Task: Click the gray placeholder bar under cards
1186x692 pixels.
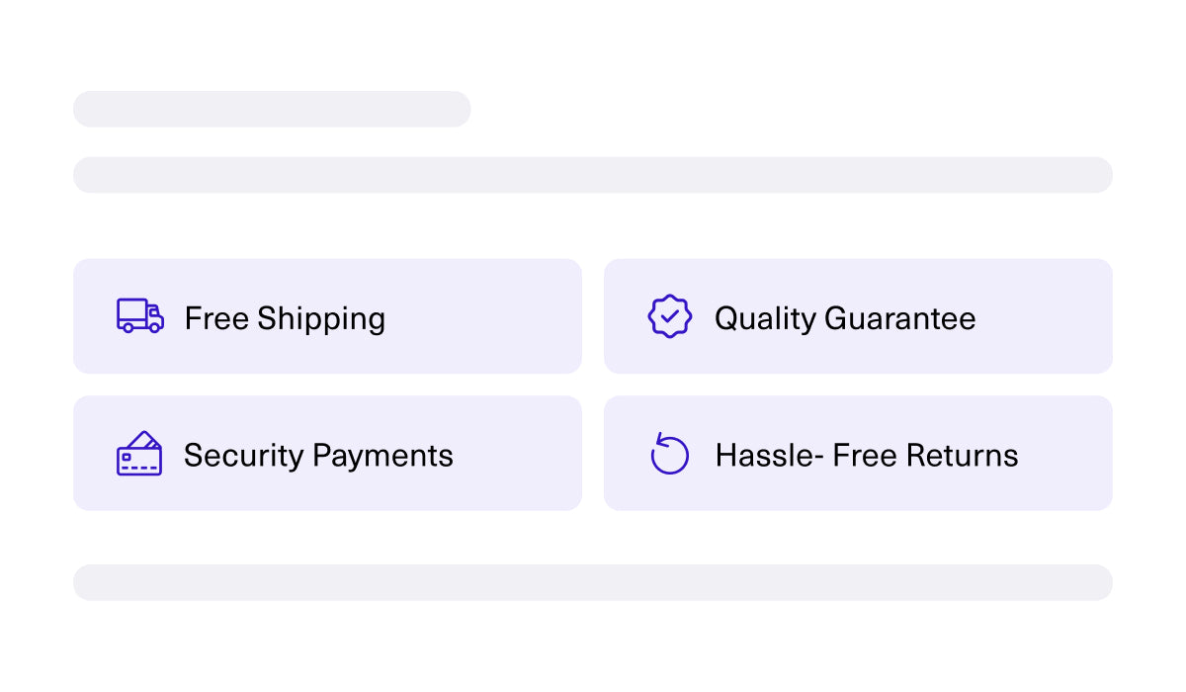Action: (593, 582)
